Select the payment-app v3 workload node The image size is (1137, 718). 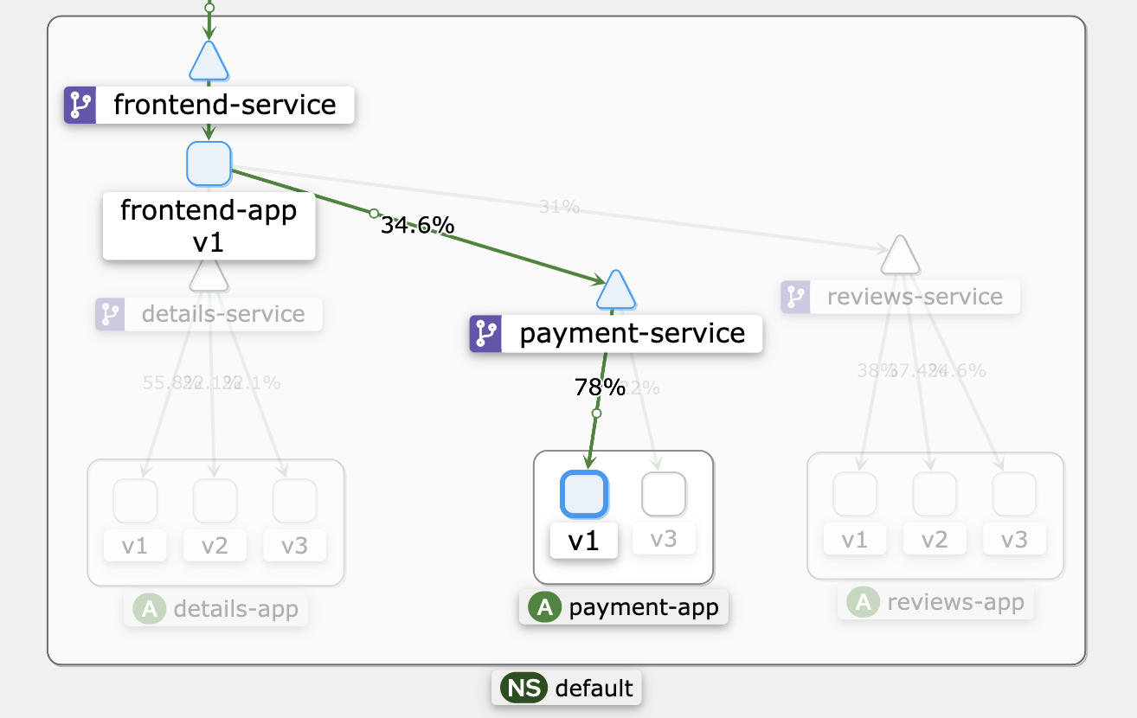click(x=664, y=494)
